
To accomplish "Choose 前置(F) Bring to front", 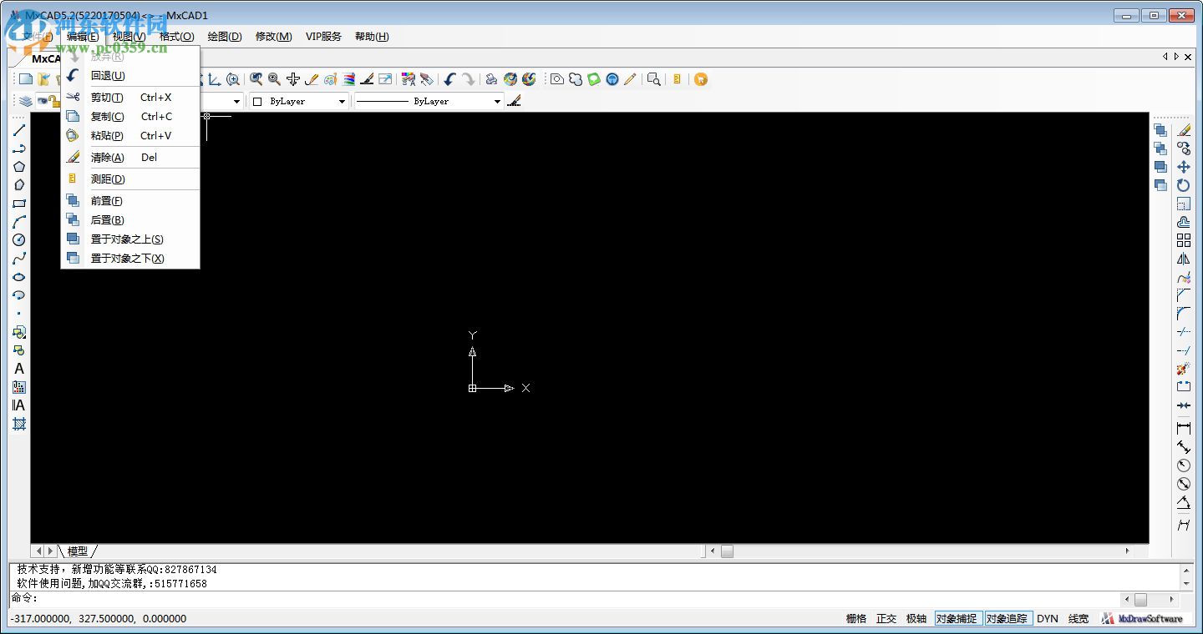I will (130, 201).
